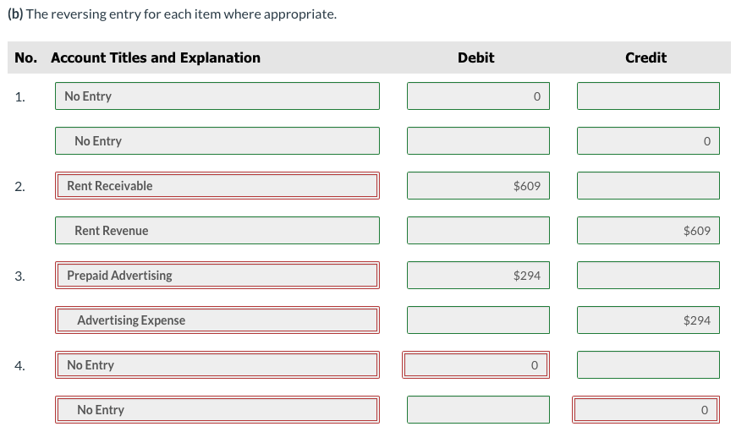Click the empty credit field beside Rent Receivable
Viewport: 747px width, 443px height.
coord(648,186)
